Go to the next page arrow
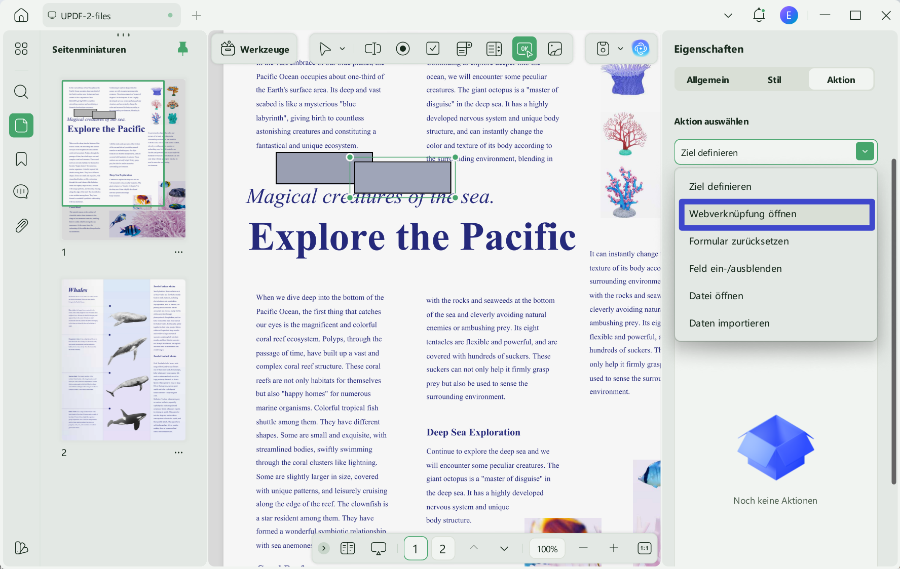This screenshot has height=569, width=900. [504, 548]
